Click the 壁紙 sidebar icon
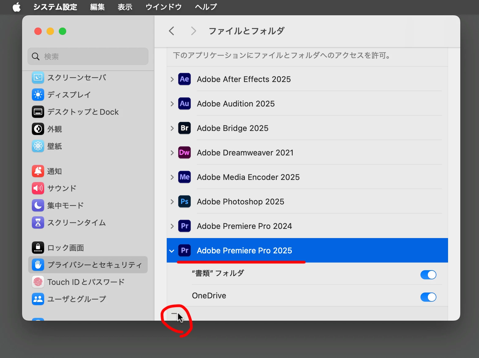479x358 pixels. coord(38,146)
